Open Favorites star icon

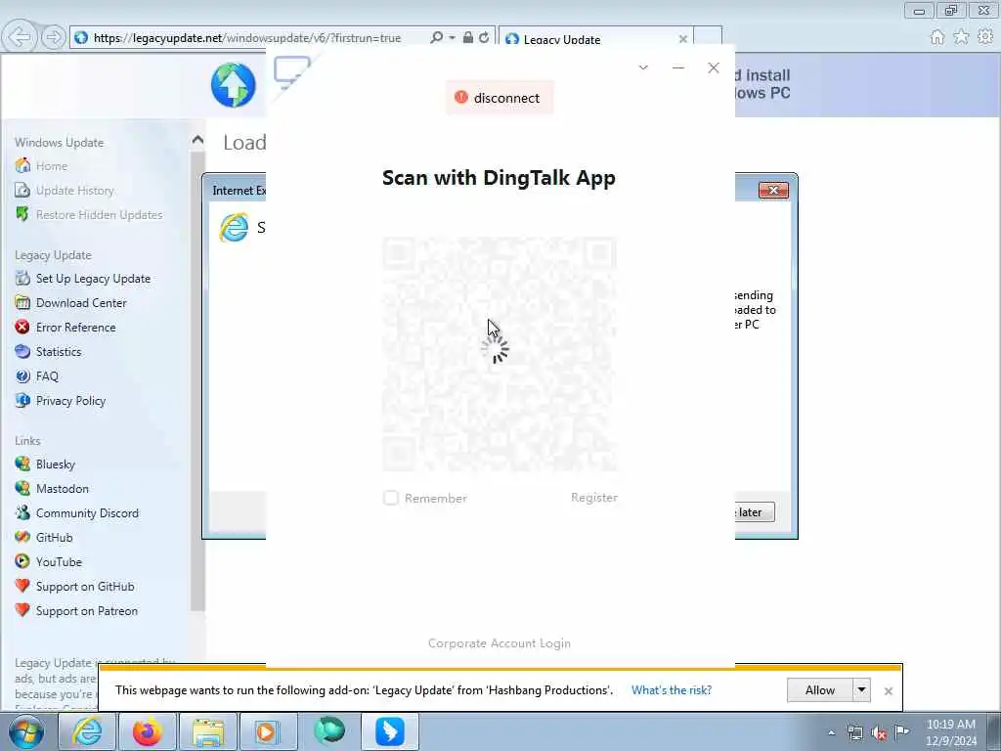coord(961,37)
